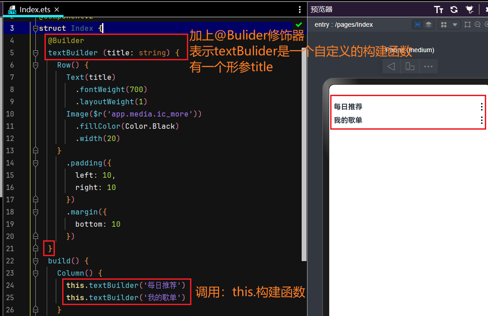488x316 pixels.
Task: Click the green inspection checkmark in the editor
Action: pos(299,24)
